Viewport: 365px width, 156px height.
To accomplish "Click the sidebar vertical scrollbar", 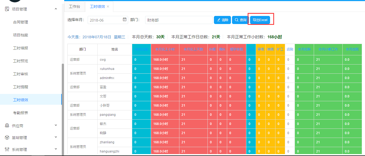I will pos(63,108).
